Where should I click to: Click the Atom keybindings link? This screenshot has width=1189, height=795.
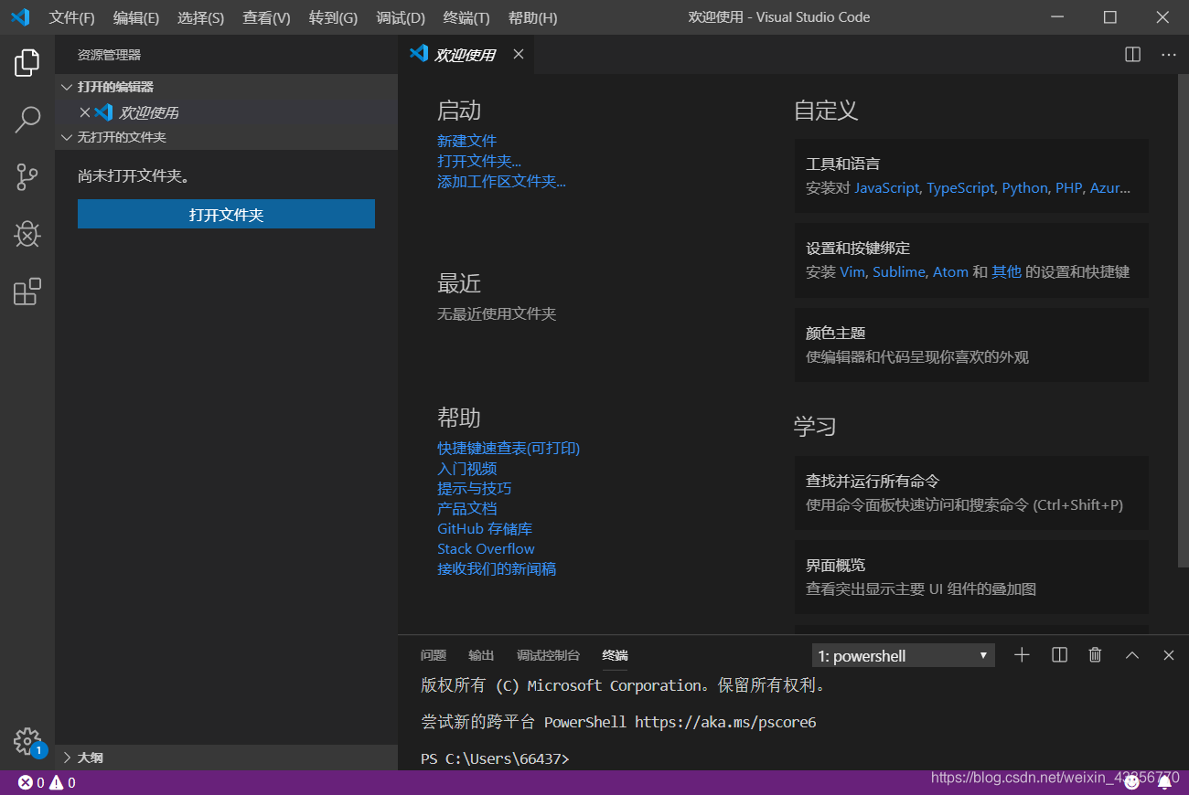(x=950, y=271)
